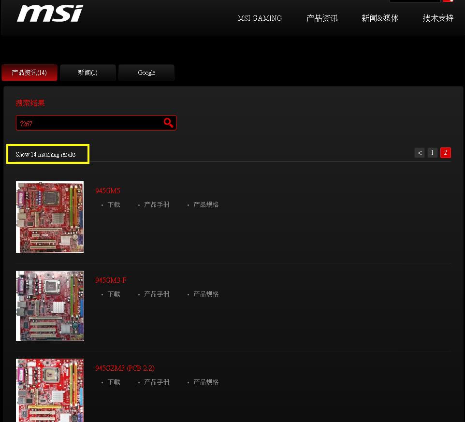Go to previous results page arrow
The width and height of the screenshot is (465, 422).
tap(420, 153)
